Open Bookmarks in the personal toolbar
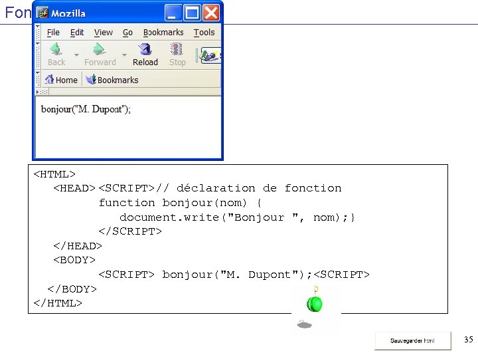This screenshot has width=478, height=359. 112,80
